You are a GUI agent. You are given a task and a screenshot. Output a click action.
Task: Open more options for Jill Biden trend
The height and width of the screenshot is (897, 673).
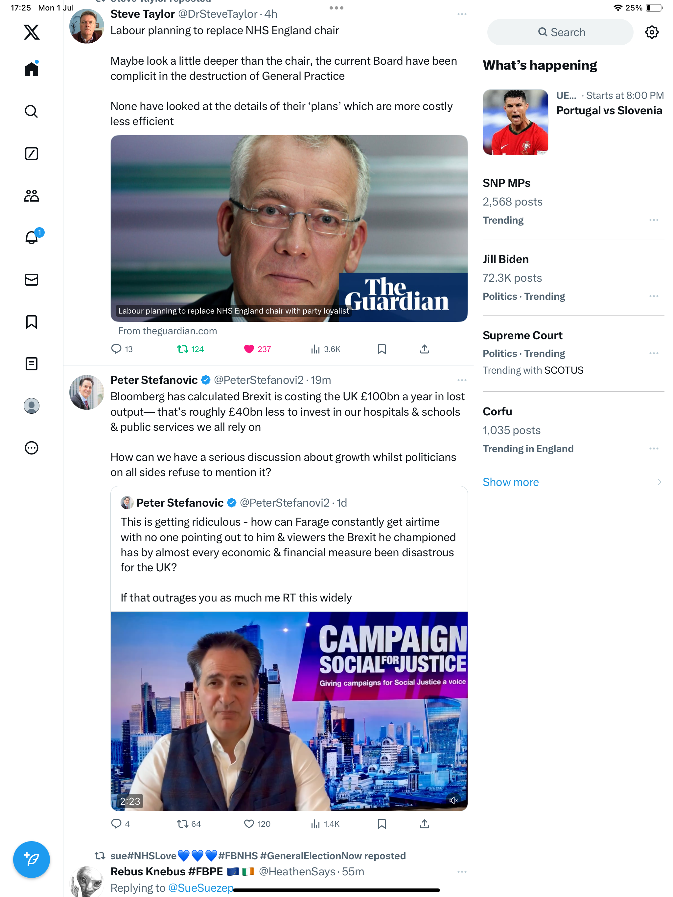pyautogui.click(x=654, y=296)
